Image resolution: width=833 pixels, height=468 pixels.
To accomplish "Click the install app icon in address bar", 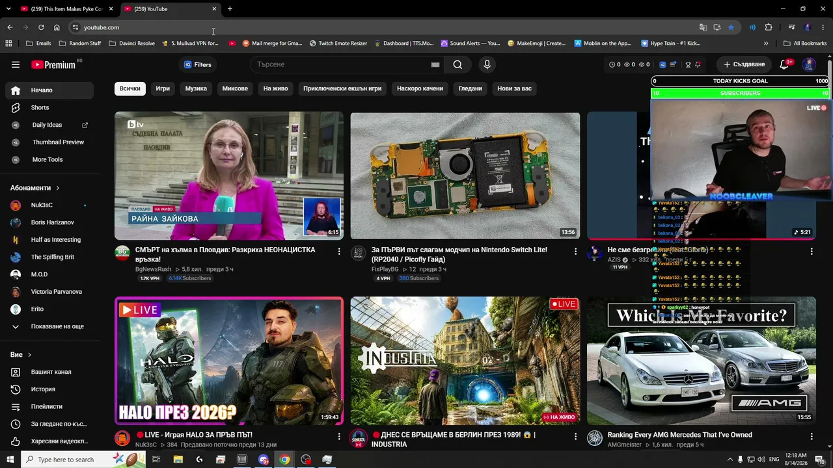I will 717,27.
